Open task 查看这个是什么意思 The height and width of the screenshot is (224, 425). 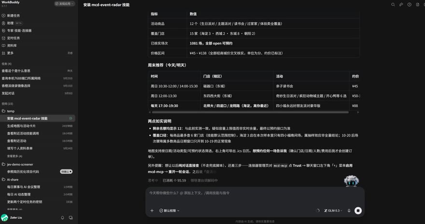pyautogui.click(x=16, y=70)
